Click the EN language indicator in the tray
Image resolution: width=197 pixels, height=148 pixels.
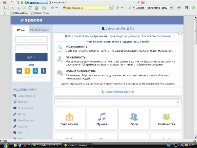169,145
